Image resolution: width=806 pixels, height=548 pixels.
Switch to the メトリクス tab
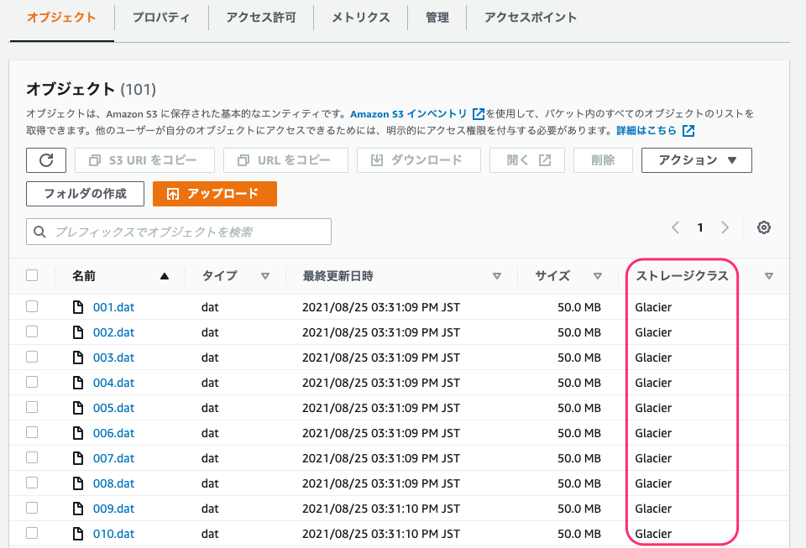point(361,18)
